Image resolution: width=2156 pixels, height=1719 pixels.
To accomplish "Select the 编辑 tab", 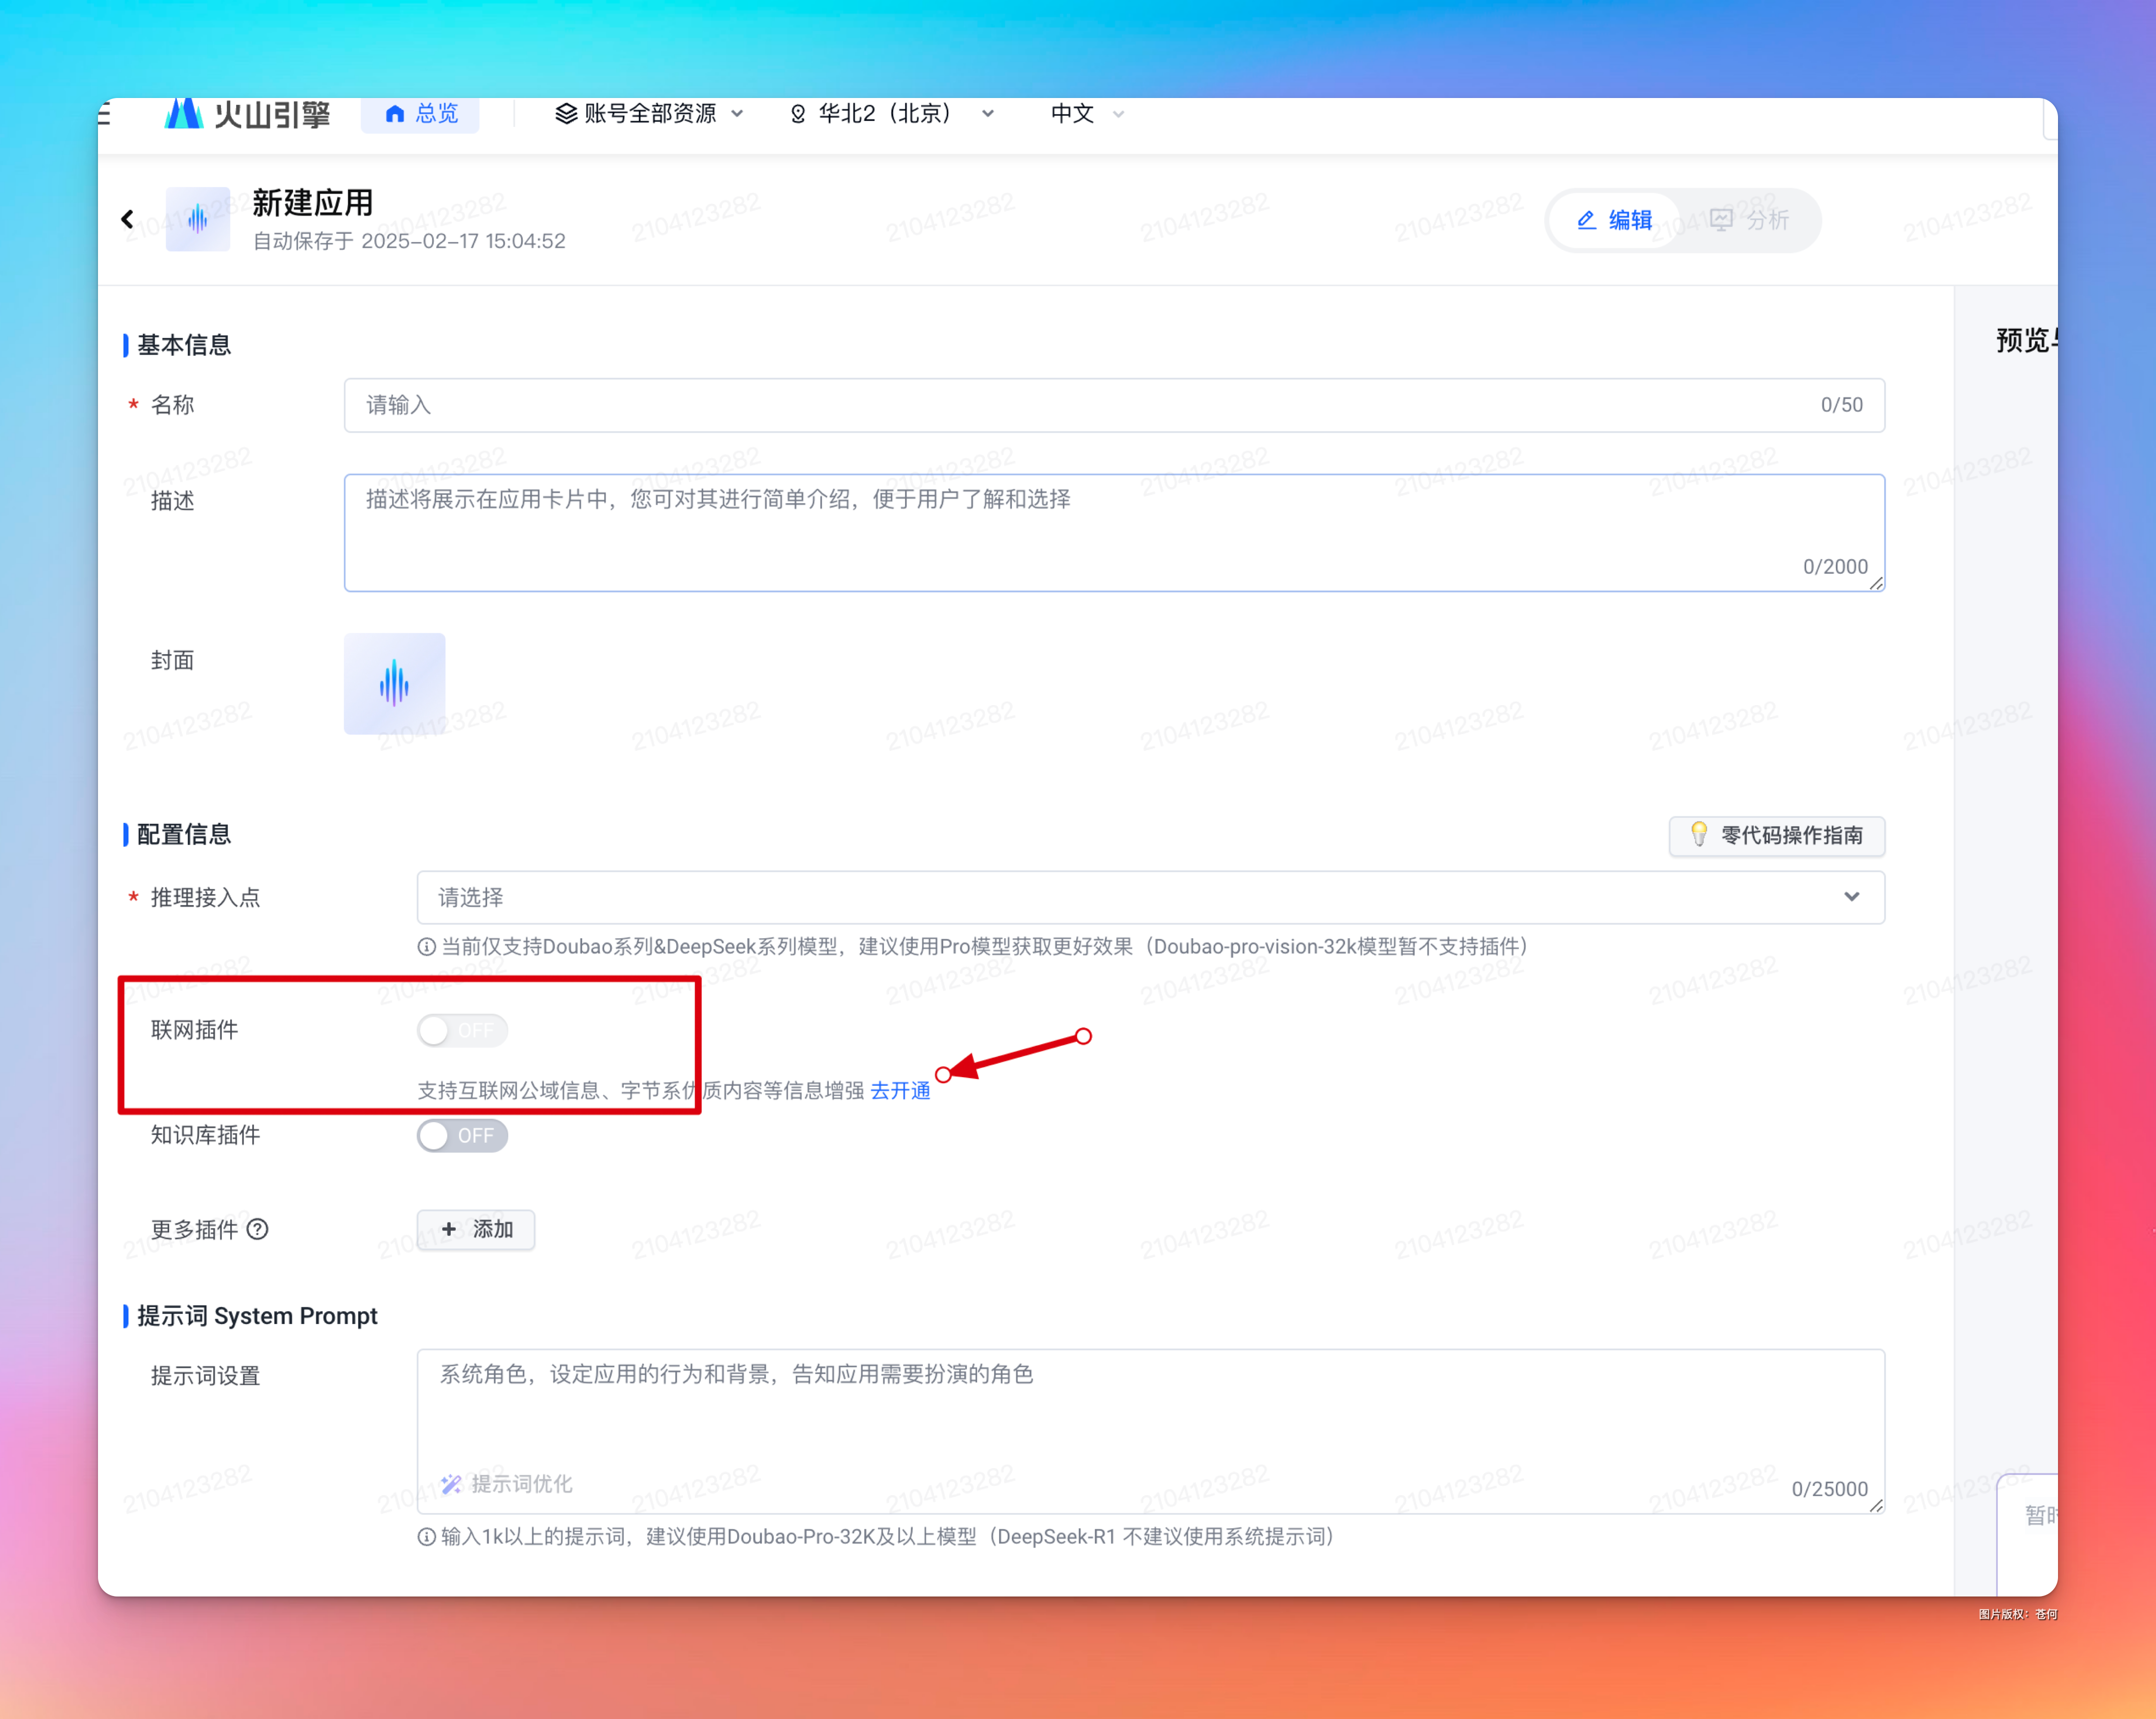I will point(1614,220).
